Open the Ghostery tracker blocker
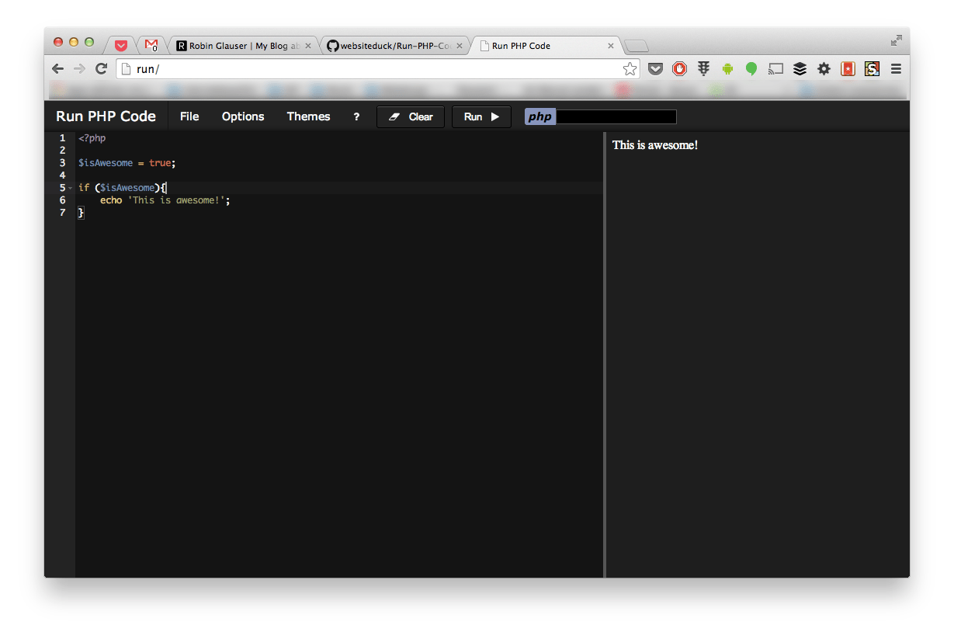The width and height of the screenshot is (954, 639). point(703,68)
